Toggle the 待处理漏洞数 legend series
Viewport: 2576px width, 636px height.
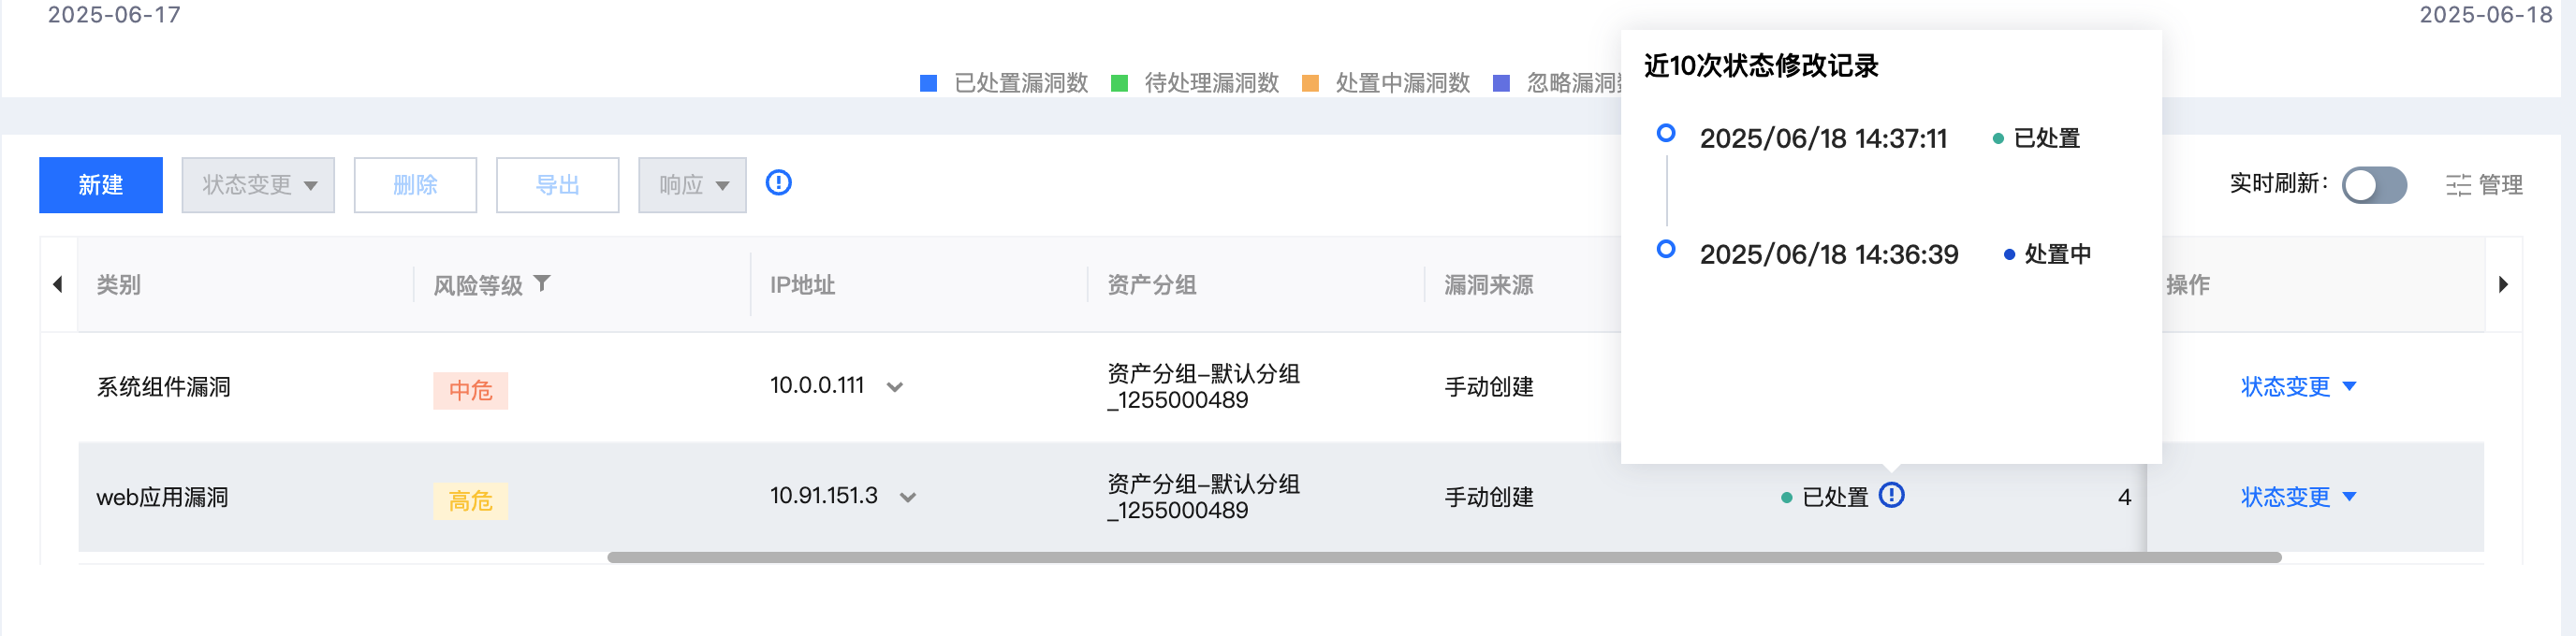1195,83
